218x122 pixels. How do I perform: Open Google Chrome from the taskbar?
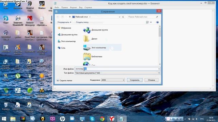pos(102,119)
